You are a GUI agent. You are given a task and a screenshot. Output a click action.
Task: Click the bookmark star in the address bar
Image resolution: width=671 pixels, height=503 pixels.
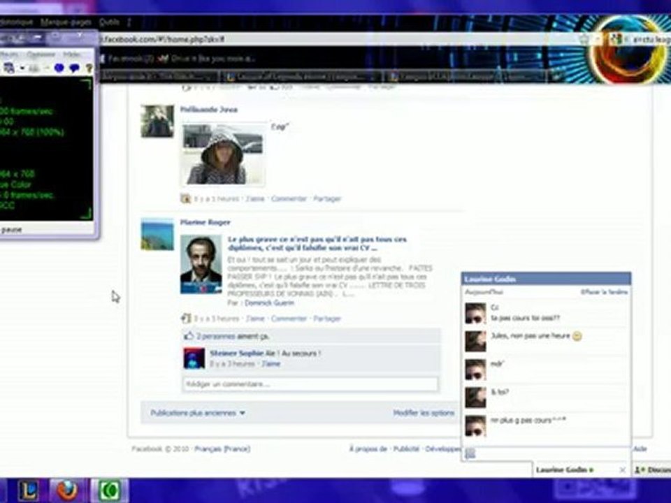(584, 39)
